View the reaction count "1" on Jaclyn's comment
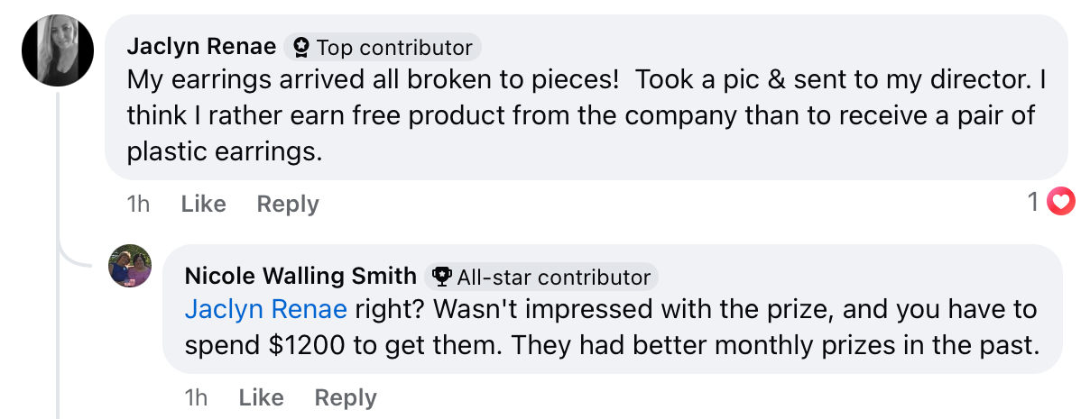1090x419 pixels. coord(1034,203)
